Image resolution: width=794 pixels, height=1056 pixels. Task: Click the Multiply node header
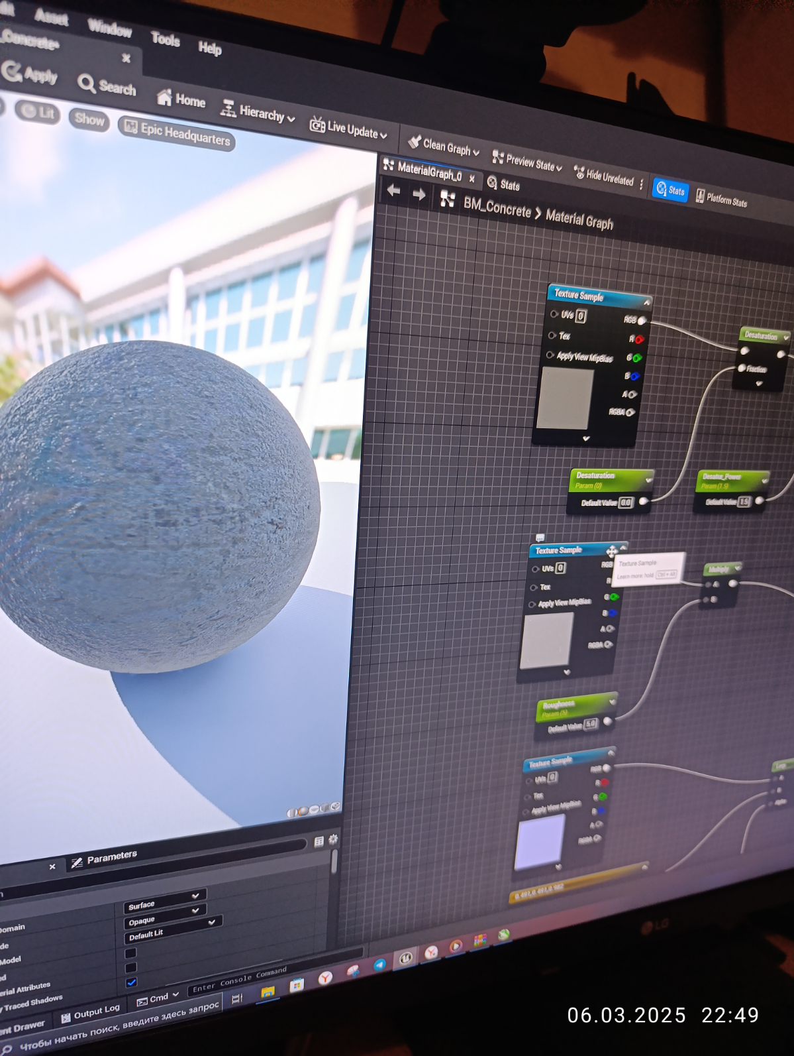click(x=722, y=569)
